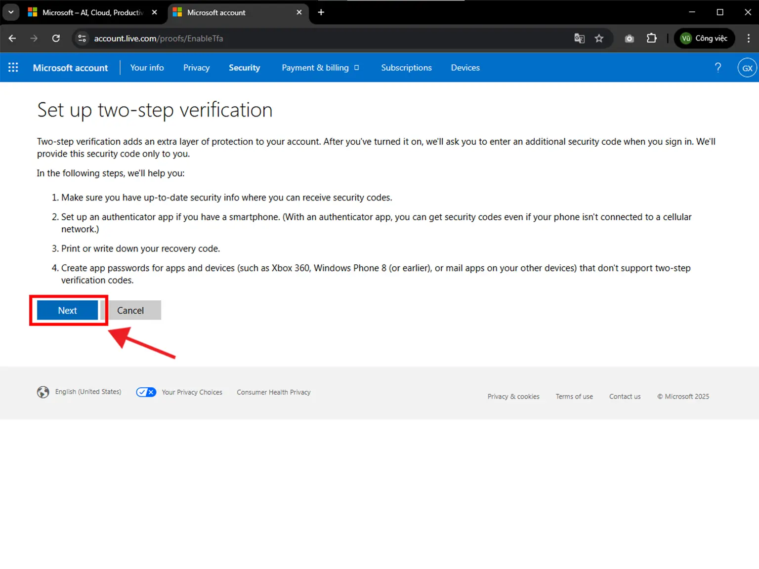Click the privacy opt-out toggle icon

(x=146, y=392)
